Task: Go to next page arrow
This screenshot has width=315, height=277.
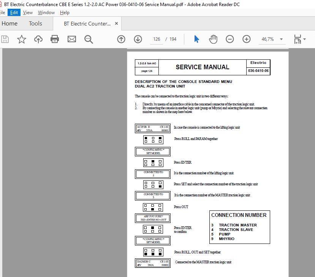Action: (x=138, y=39)
